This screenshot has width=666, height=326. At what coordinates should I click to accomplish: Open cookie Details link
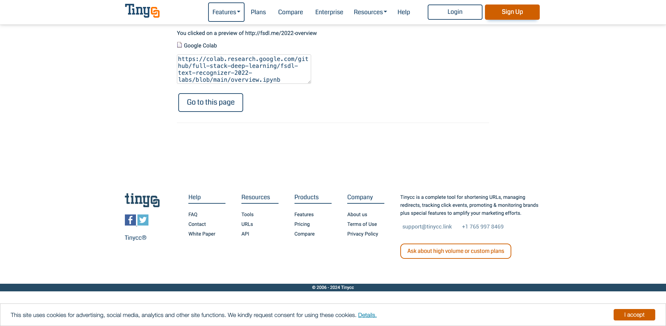coord(367,315)
